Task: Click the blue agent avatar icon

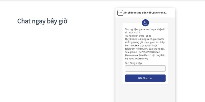Action: pyautogui.click(x=145, y=23)
